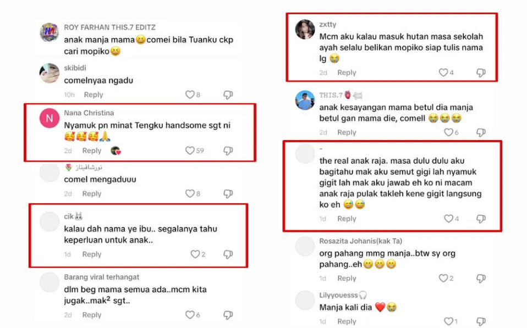Reply to zxtty's comment
The height and width of the screenshot is (328, 527).
click(347, 73)
